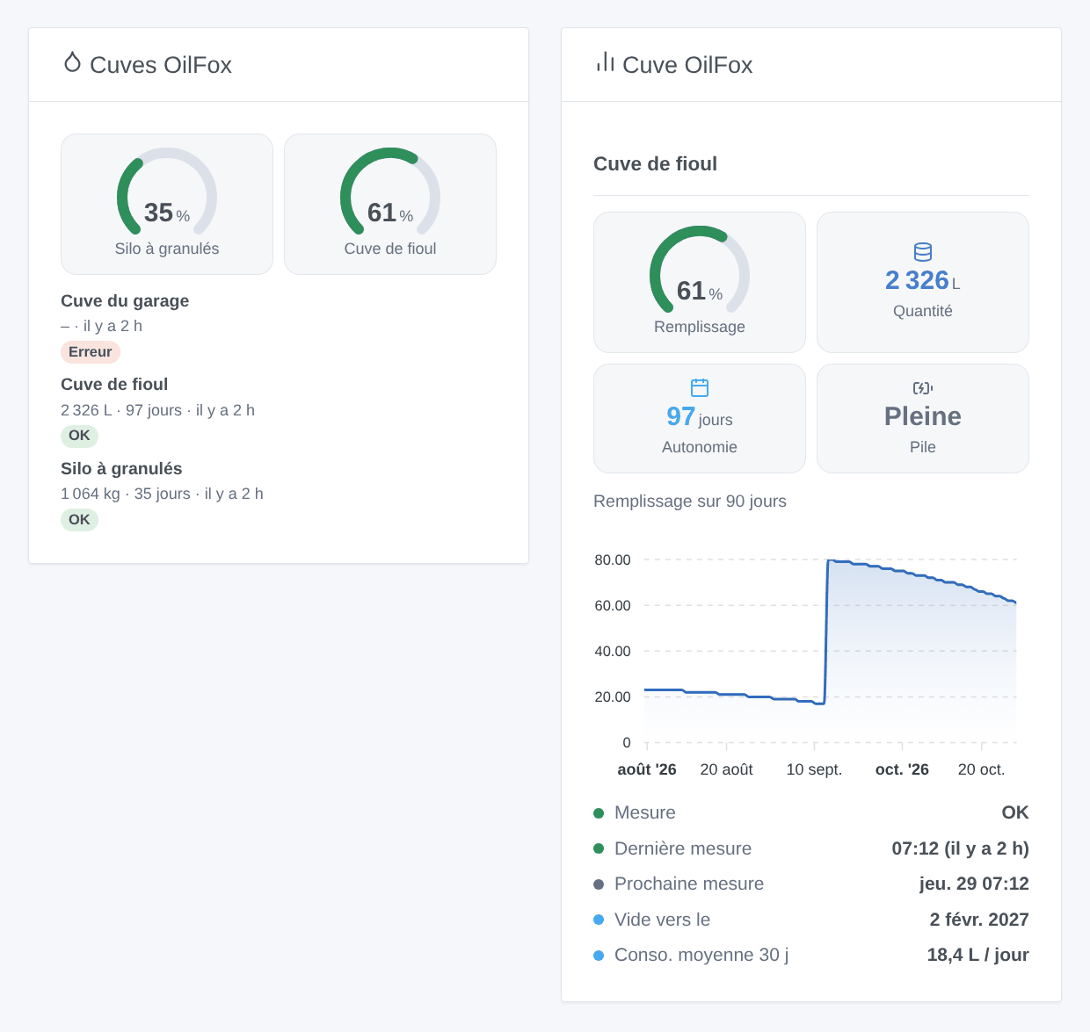
Task: Click the green dot beside Dernière mesure
Action: [x=599, y=848]
